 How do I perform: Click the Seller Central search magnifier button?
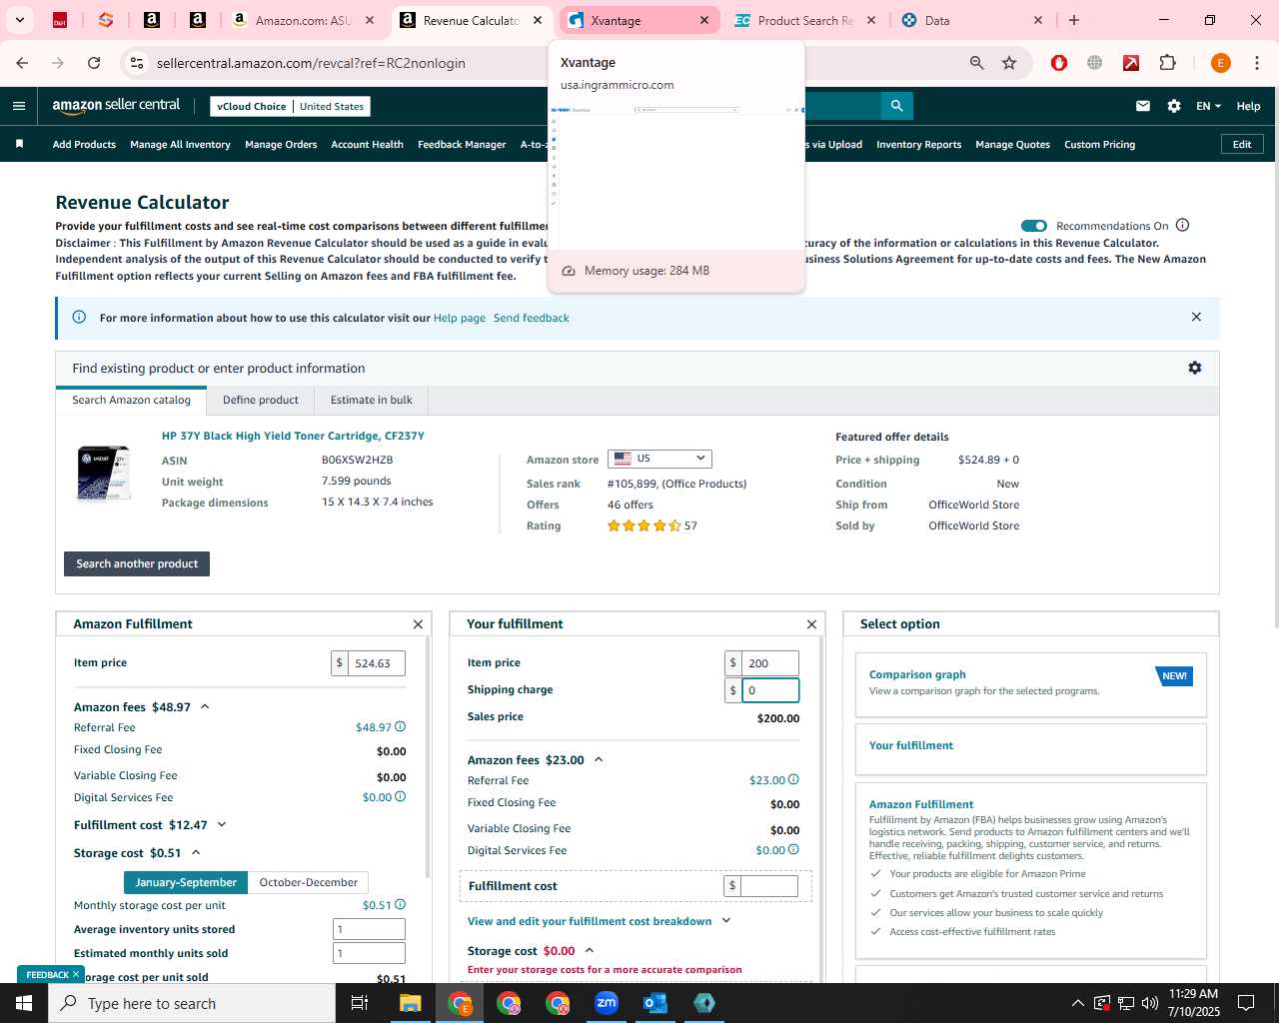pyautogui.click(x=896, y=106)
